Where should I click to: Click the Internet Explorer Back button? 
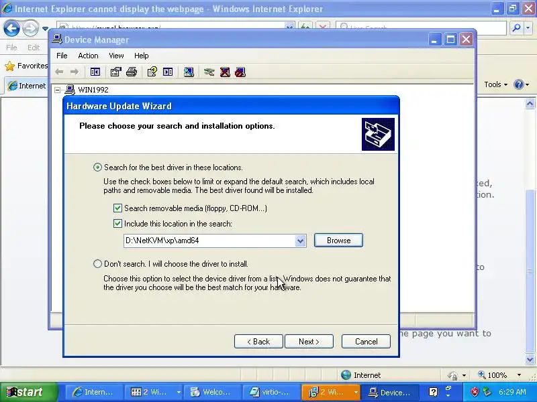pos(11,28)
